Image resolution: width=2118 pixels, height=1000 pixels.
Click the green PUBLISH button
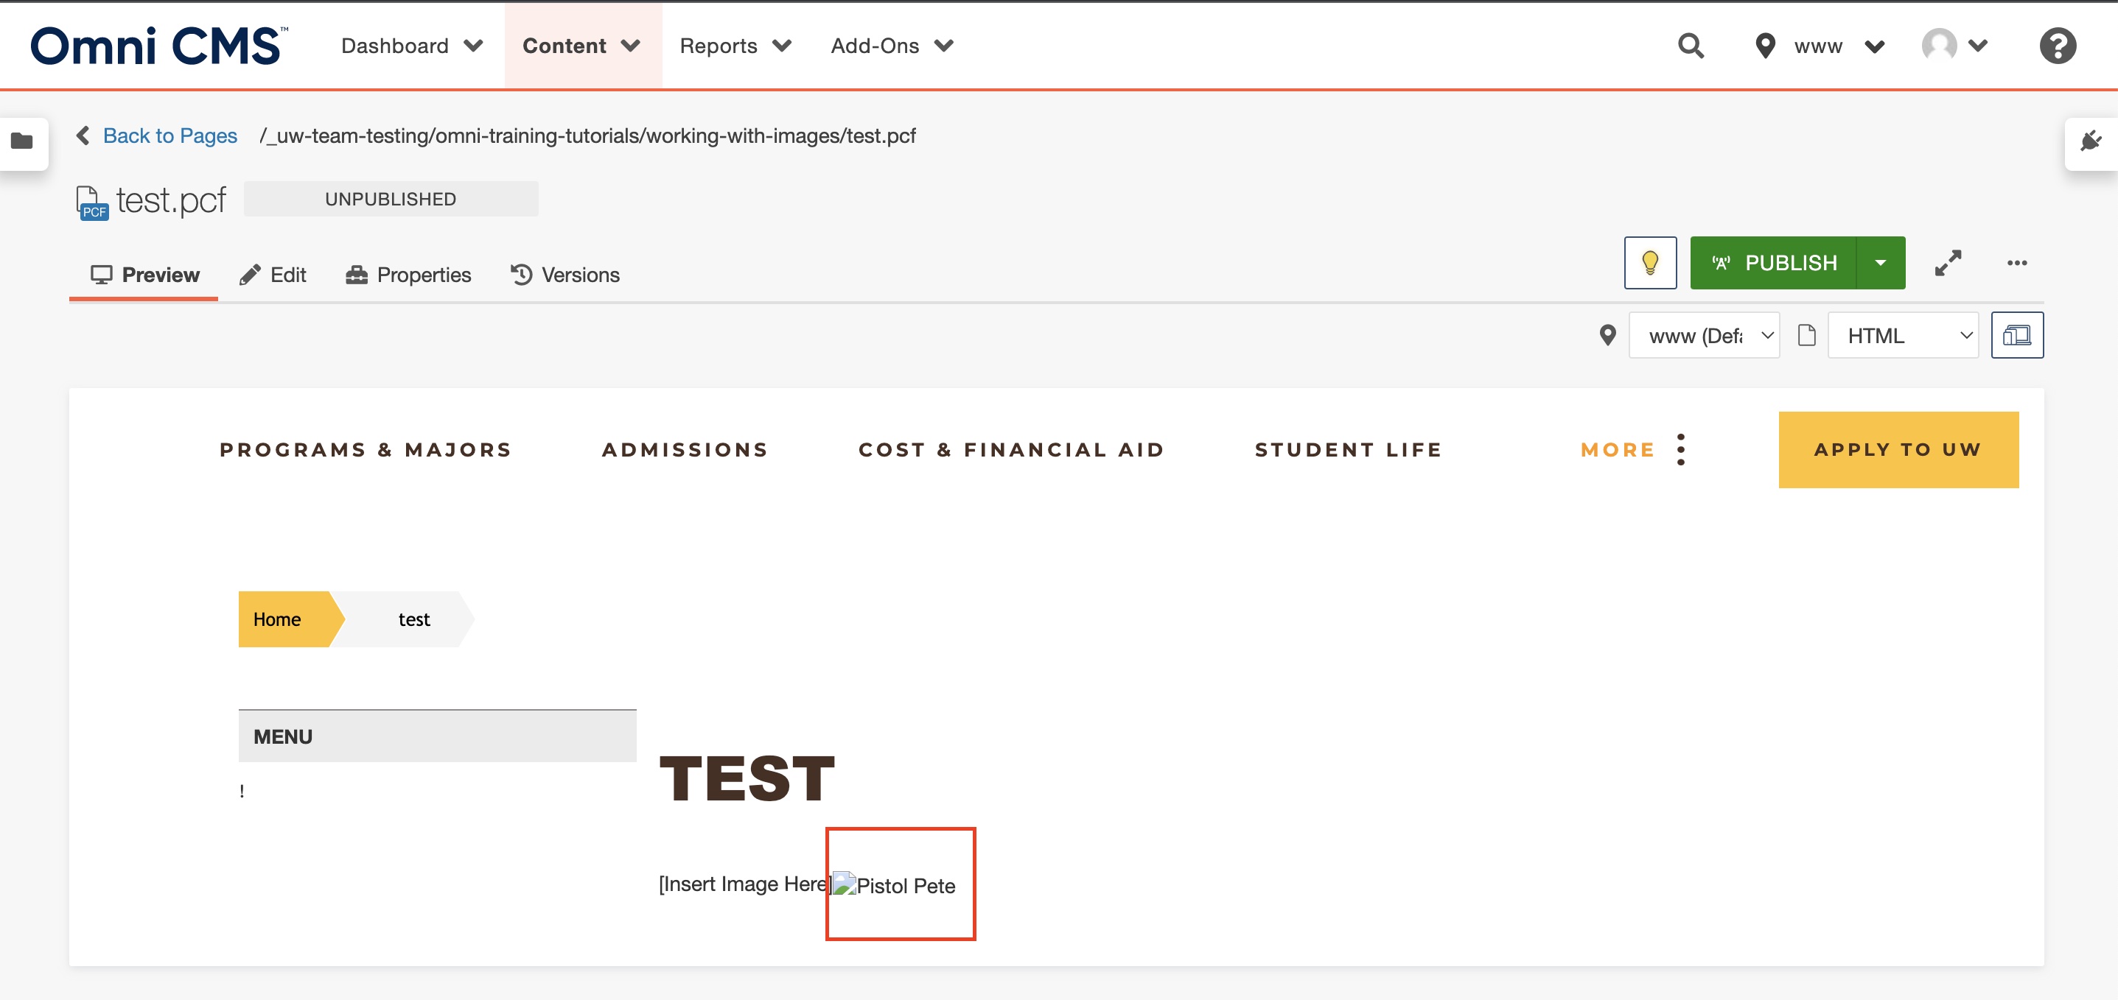[1772, 263]
